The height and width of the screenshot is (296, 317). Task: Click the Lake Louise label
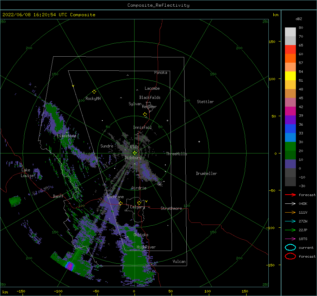pos(27,173)
